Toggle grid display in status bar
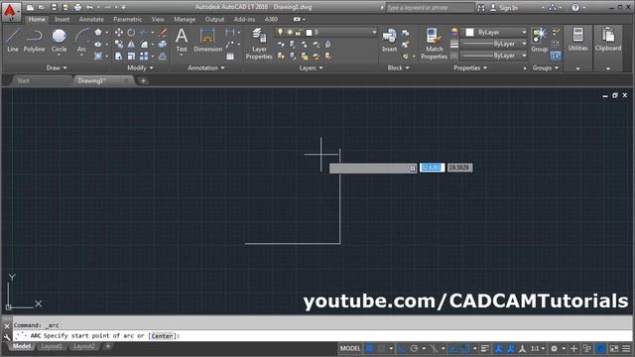635x357 pixels. click(x=369, y=348)
